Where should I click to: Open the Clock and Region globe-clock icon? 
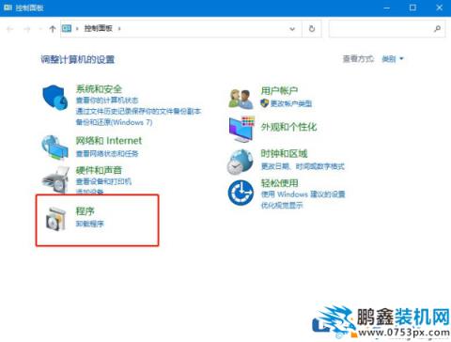pyautogui.click(x=240, y=162)
